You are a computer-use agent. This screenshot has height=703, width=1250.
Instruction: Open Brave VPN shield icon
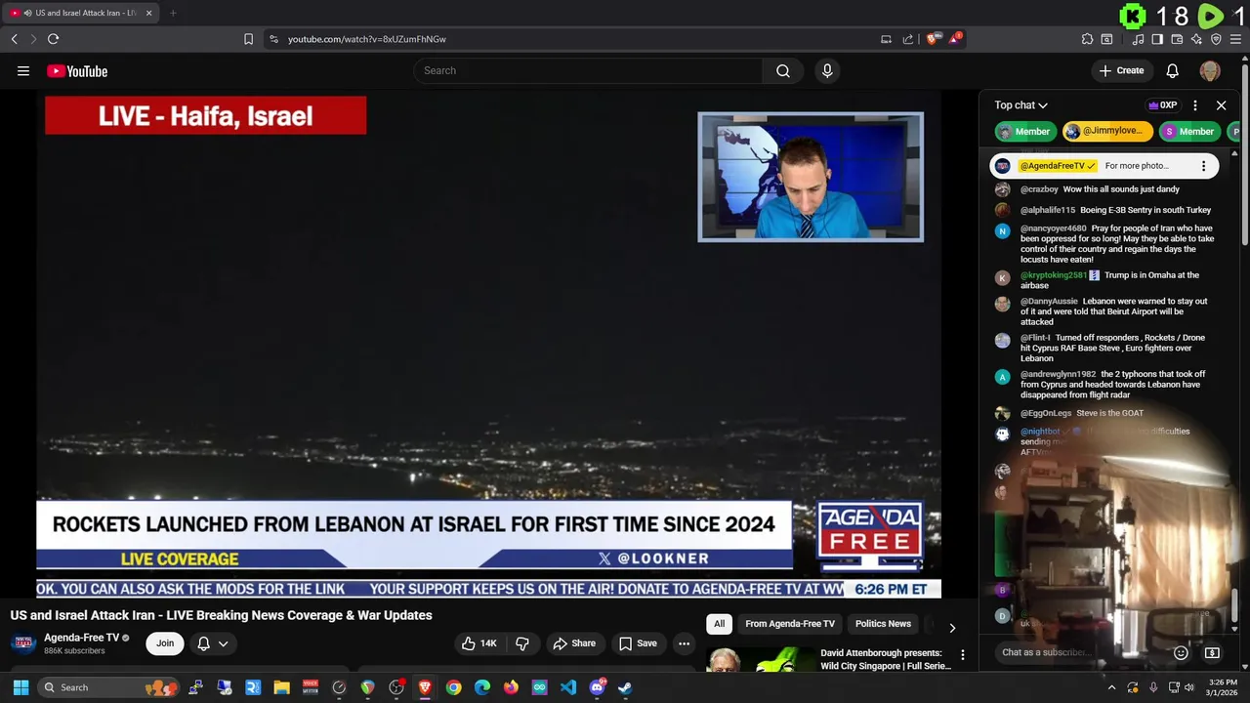1216,39
